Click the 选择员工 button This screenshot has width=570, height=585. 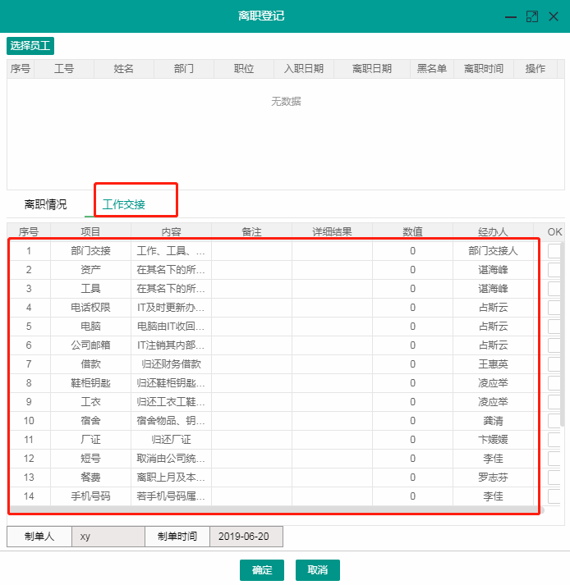pos(30,46)
